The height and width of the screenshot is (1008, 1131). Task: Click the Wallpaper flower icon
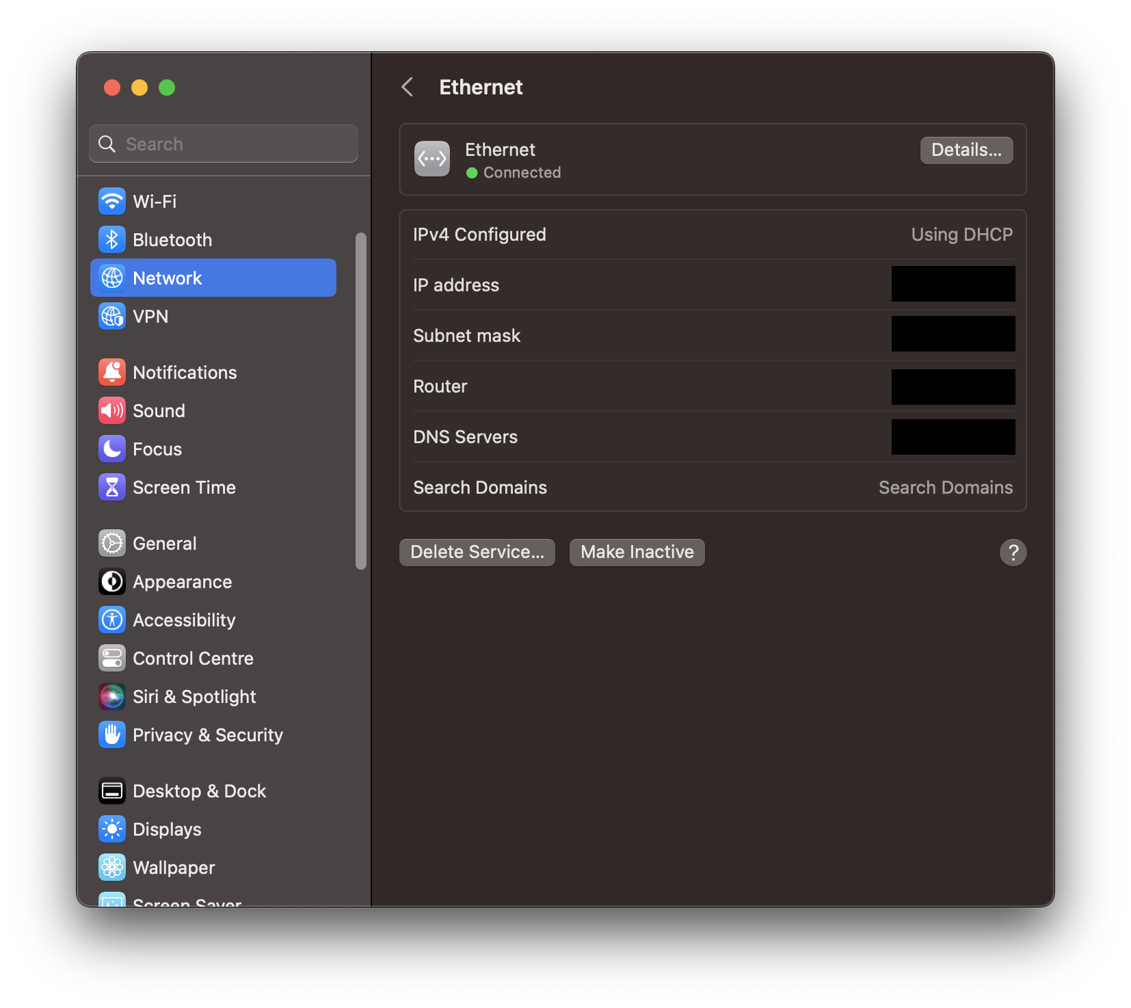click(x=112, y=867)
